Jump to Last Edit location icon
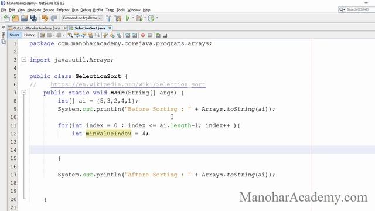 [x=42, y=35]
